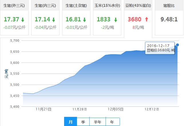Image resolution: width=184 pixels, height=126 pixels.
Task: Click the 3,400 y-axis label
Action: (x=15, y=107)
